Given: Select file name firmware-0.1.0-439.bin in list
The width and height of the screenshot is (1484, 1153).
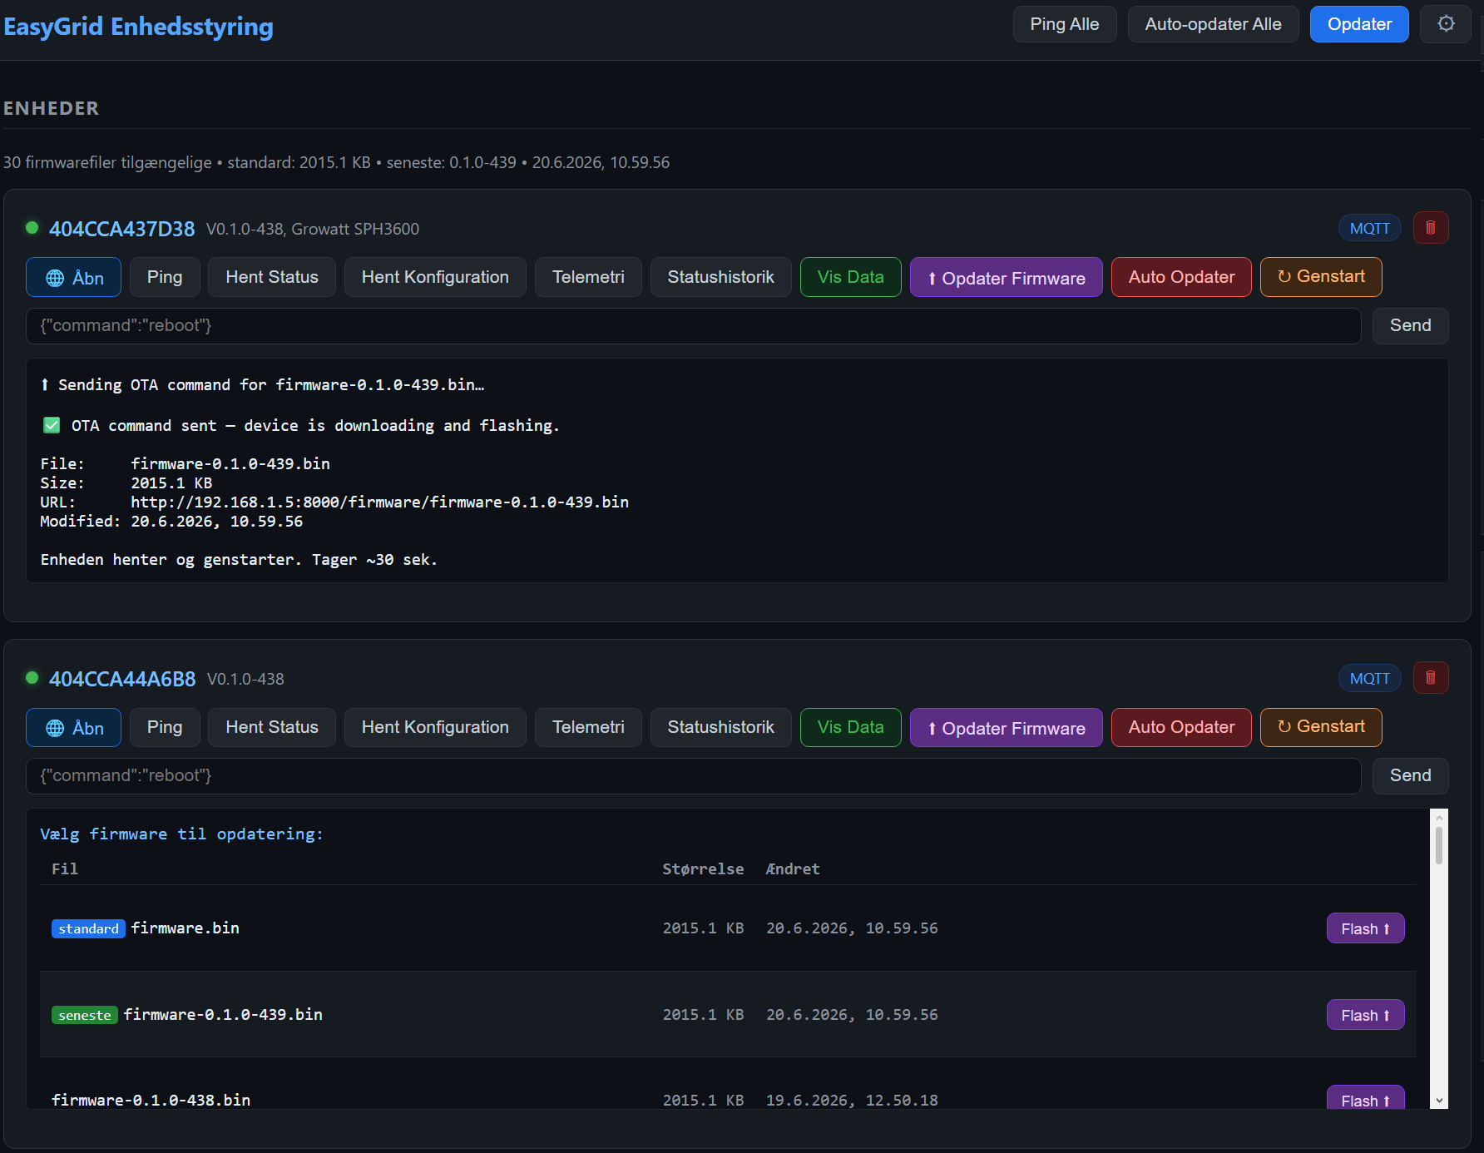Looking at the screenshot, I should click(223, 1015).
